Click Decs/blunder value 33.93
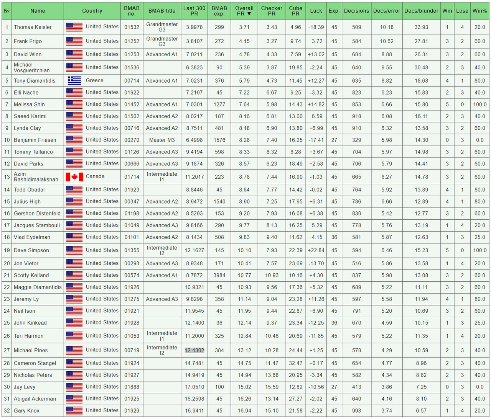Viewport: 491px width, 418px height. (421, 27)
